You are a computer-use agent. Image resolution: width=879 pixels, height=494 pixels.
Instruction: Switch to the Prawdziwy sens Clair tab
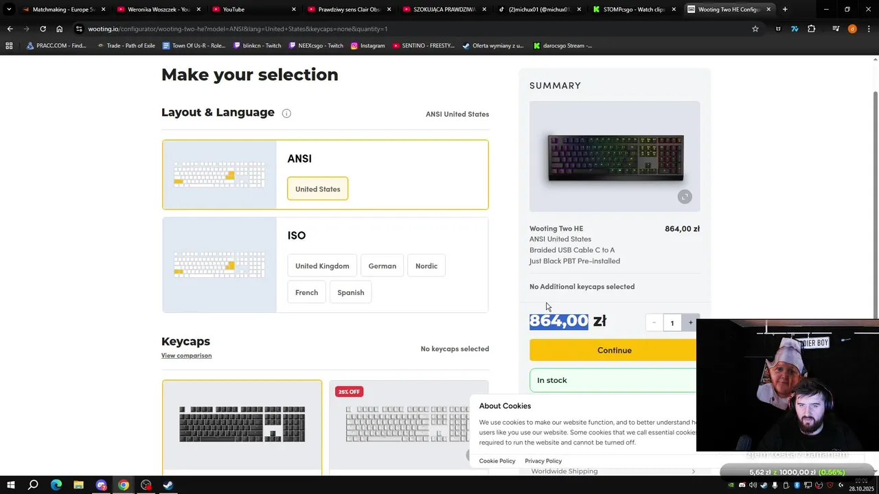coord(350,10)
